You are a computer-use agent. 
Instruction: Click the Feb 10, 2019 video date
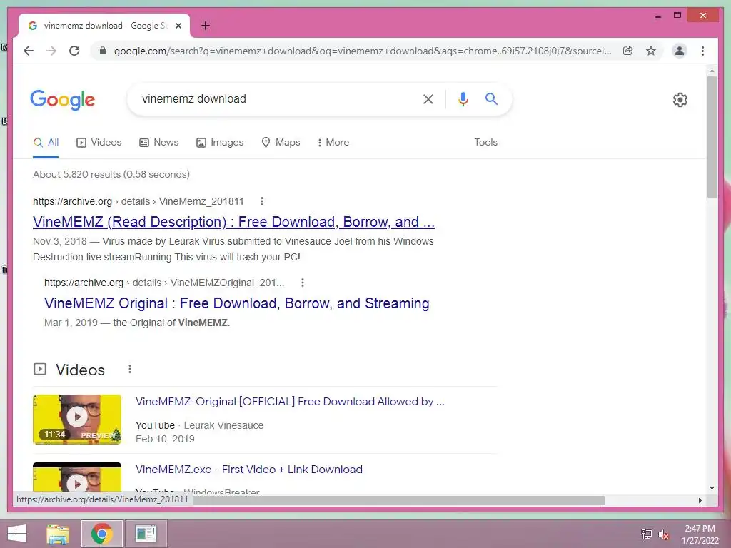coord(165,439)
